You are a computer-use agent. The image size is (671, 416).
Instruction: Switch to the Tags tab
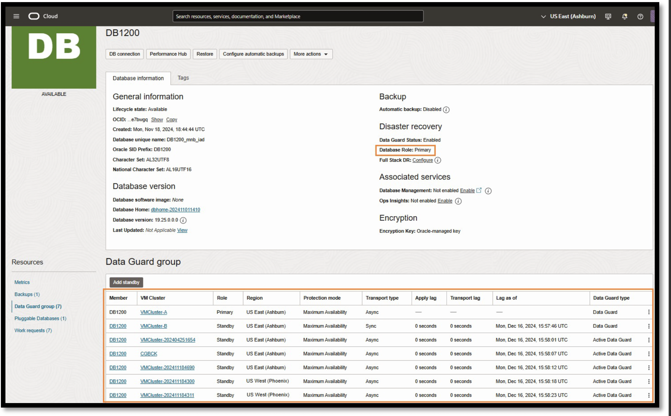pos(183,78)
